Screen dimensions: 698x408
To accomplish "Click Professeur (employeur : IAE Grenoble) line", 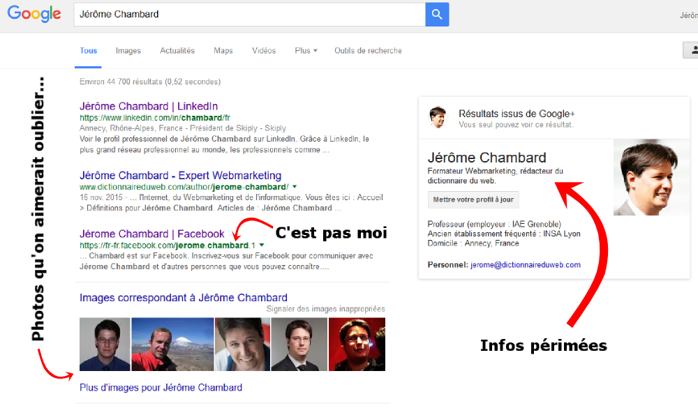I will [494, 224].
